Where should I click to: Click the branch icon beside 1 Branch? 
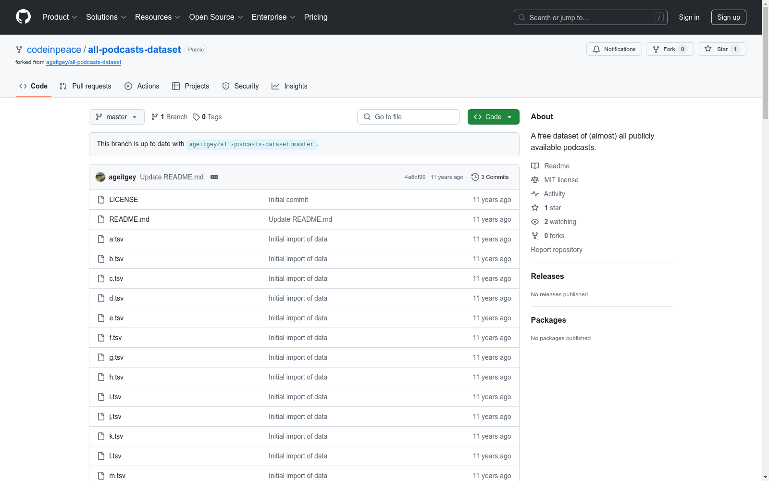coord(155,117)
